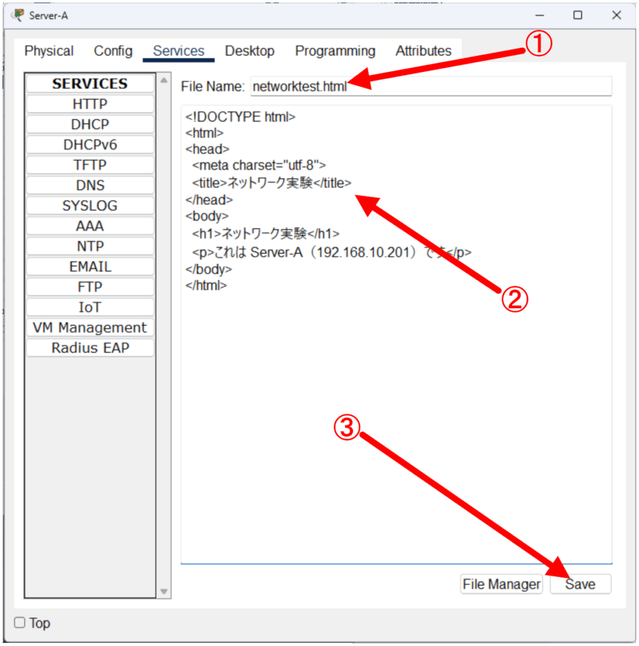Go to the Desktop tab

pyautogui.click(x=249, y=51)
